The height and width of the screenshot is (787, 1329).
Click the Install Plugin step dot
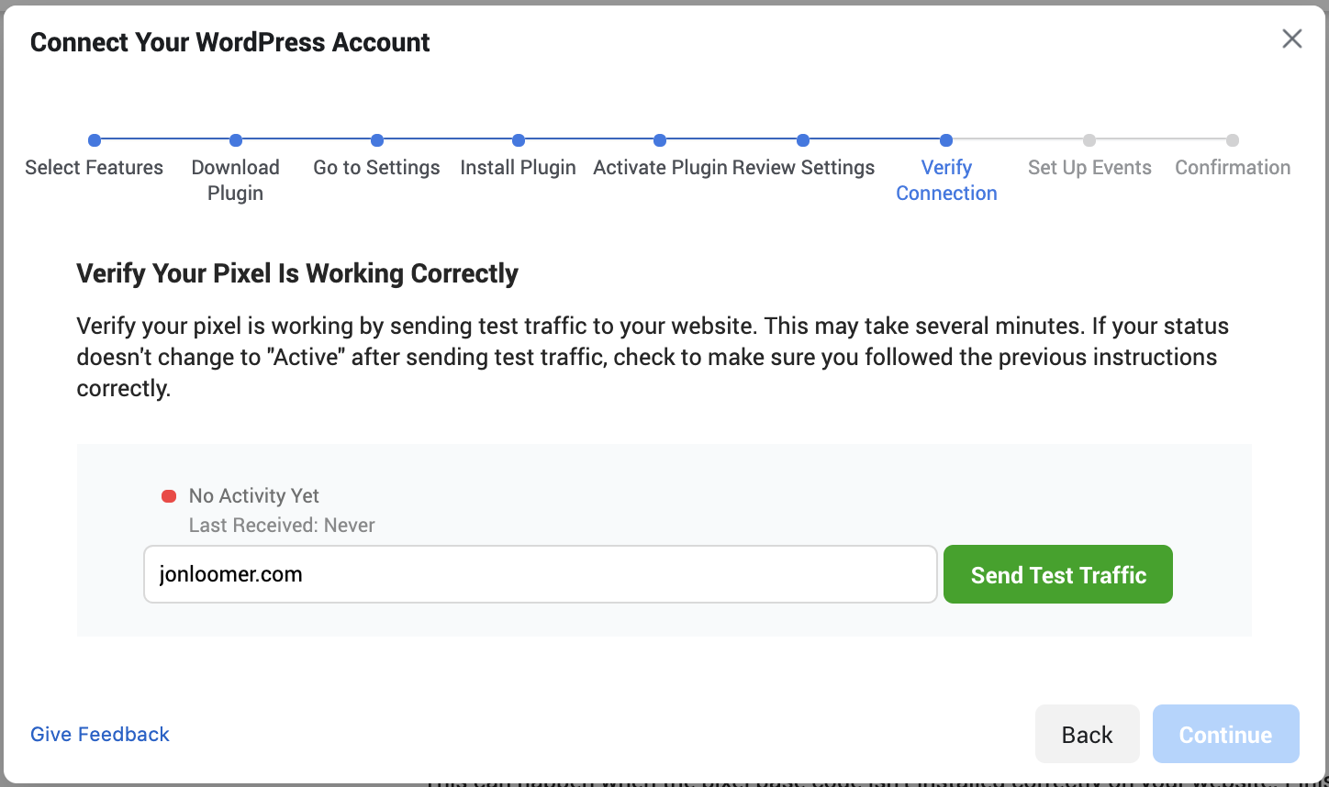519,140
